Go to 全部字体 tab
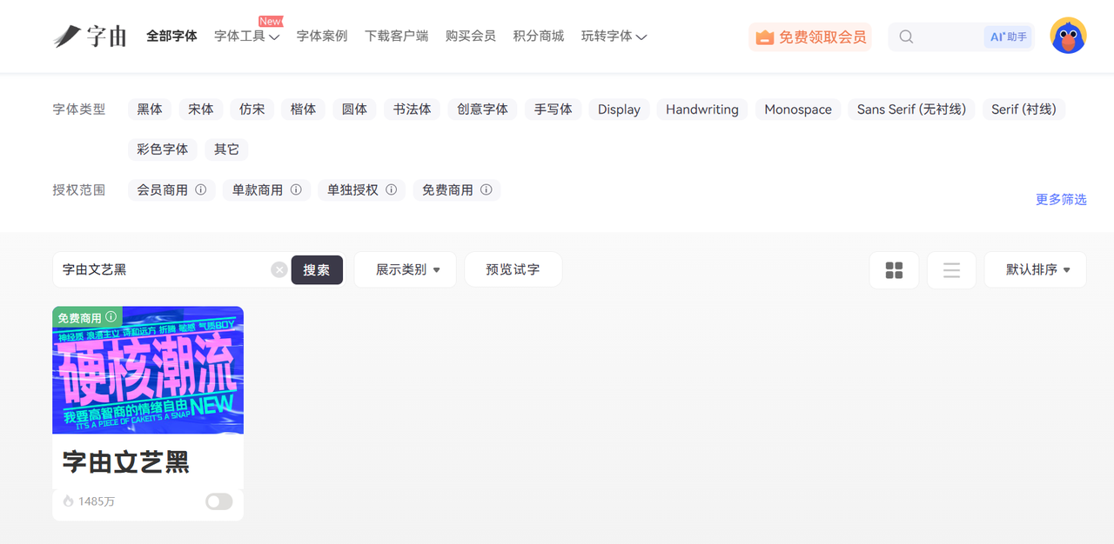This screenshot has height=544, width=1114. (171, 36)
